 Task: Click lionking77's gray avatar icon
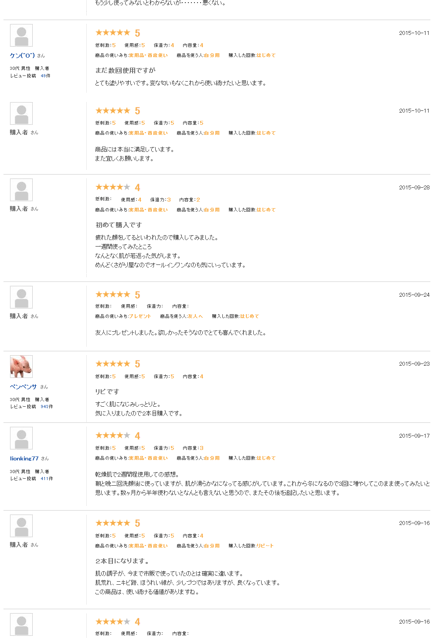coord(21,438)
